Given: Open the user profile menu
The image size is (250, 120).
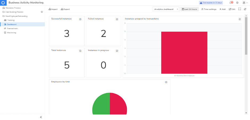Looking at the screenshot, I should (245, 3).
